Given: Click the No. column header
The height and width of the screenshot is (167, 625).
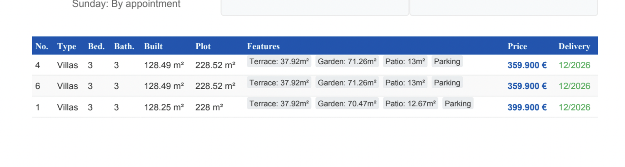Looking at the screenshot, I should coord(42,46).
